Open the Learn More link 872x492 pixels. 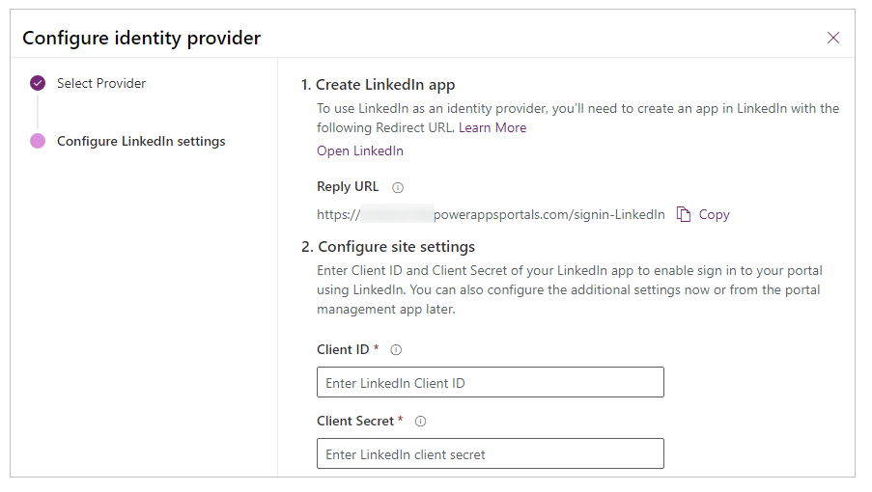(x=492, y=127)
